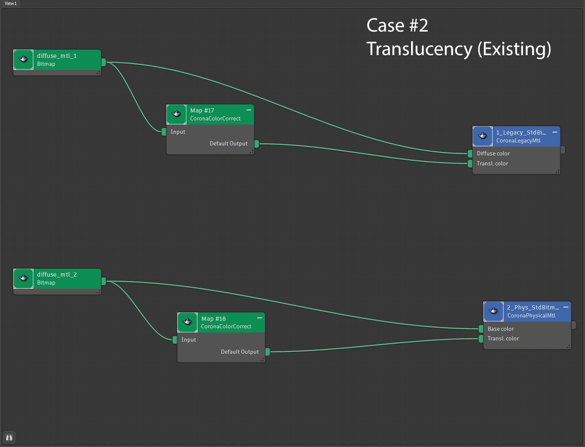This screenshot has height=447, width=585.
Task: Click the diffuse_mtl_2 Bitmap node teapot icon
Action: click(x=23, y=278)
